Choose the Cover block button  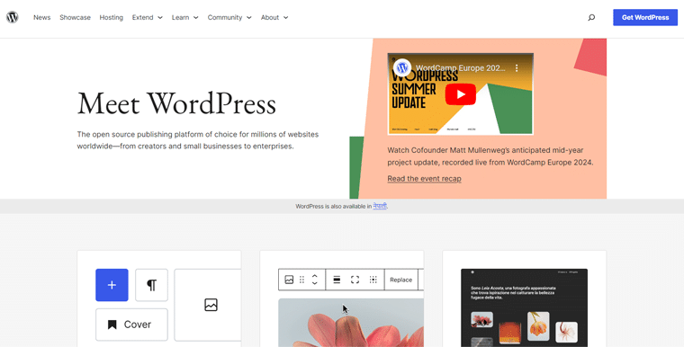click(131, 325)
